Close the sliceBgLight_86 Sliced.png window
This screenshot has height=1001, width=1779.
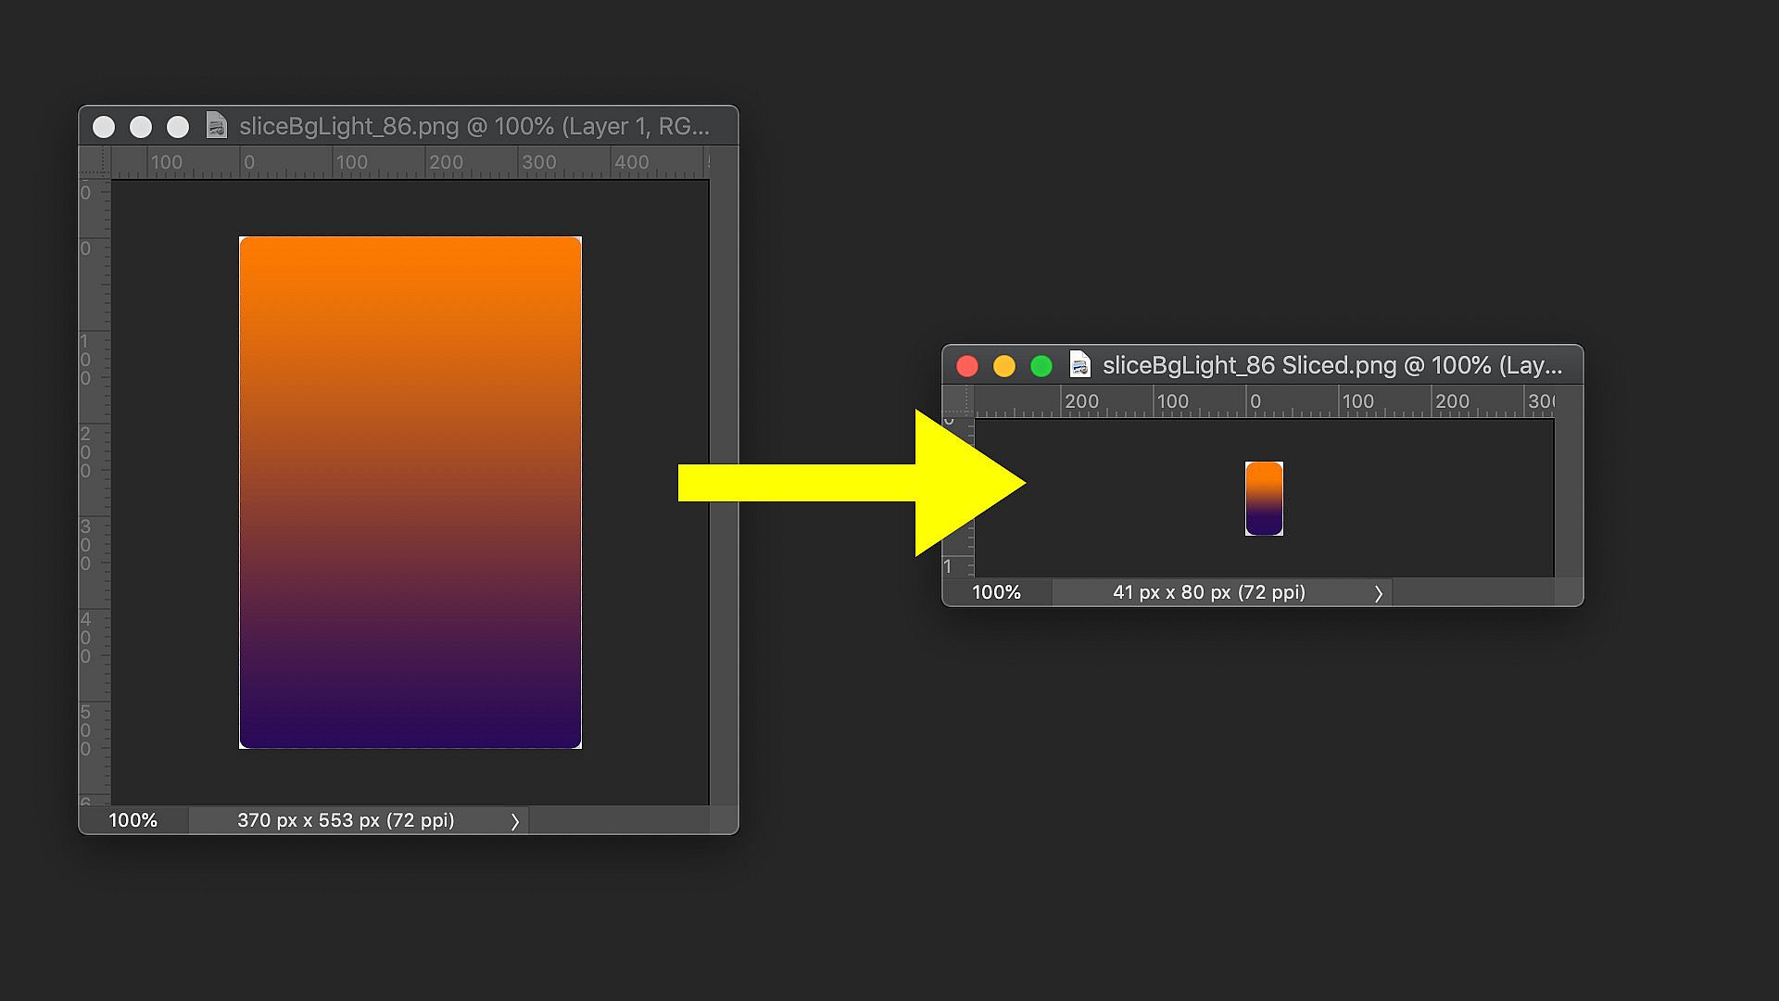967,366
